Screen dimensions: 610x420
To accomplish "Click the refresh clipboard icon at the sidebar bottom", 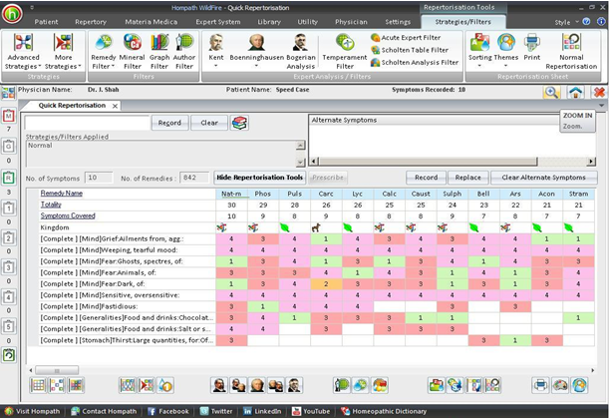I will click(x=9, y=355).
